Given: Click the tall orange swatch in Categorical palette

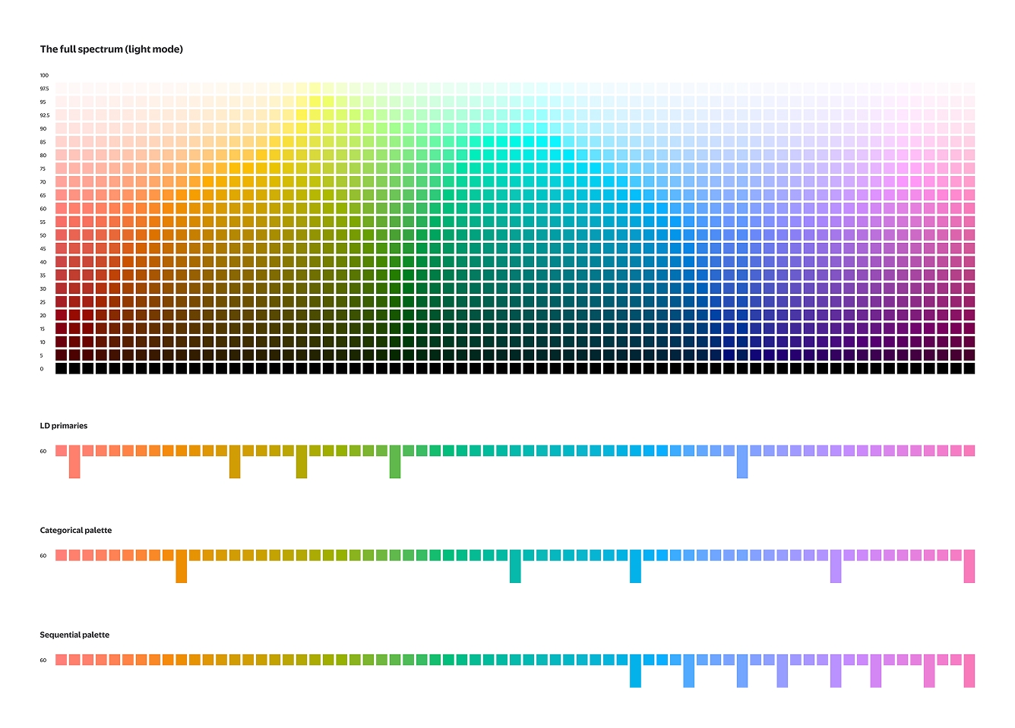Looking at the screenshot, I should coord(182,566).
